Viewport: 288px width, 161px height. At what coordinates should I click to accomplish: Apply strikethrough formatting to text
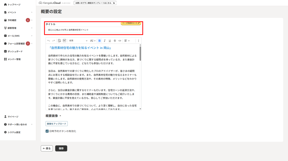click(x=115, y=41)
